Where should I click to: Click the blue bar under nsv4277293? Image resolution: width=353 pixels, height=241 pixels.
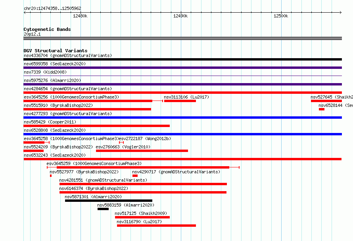pos(182,118)
